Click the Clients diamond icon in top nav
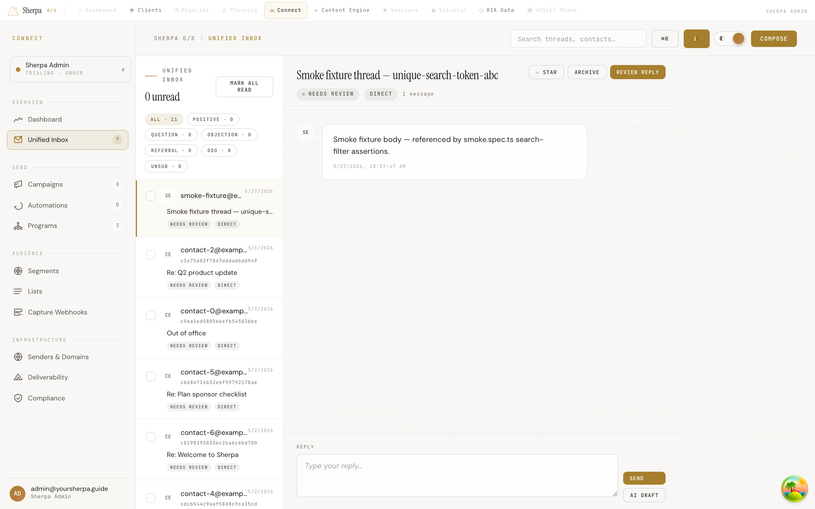This screenshot has width=815, height=509. pos(132,10)
